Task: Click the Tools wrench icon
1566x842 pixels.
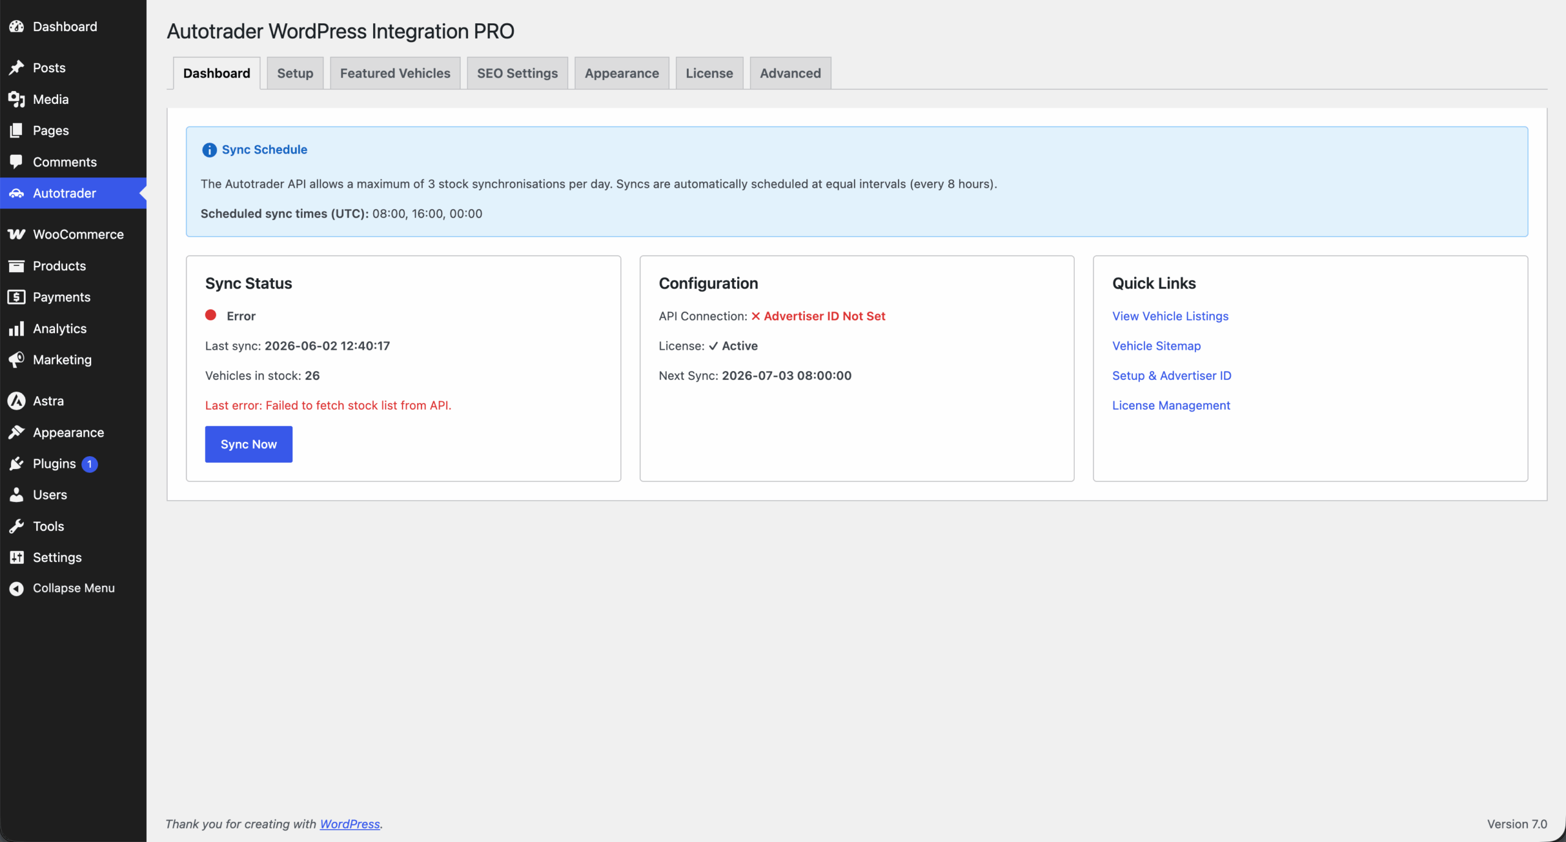Action: [17, 526]
